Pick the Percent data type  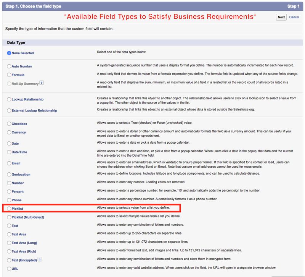9,191
